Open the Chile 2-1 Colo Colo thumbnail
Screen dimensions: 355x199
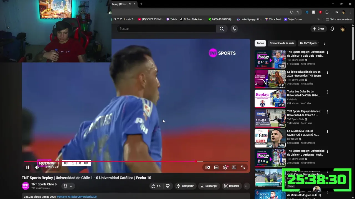(x=270, y=59)
